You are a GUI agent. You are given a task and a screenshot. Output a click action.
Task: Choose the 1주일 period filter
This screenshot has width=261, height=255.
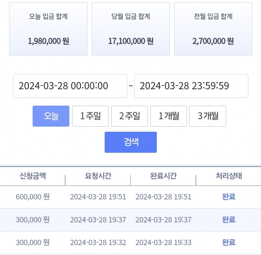click(x=90, y=116)
